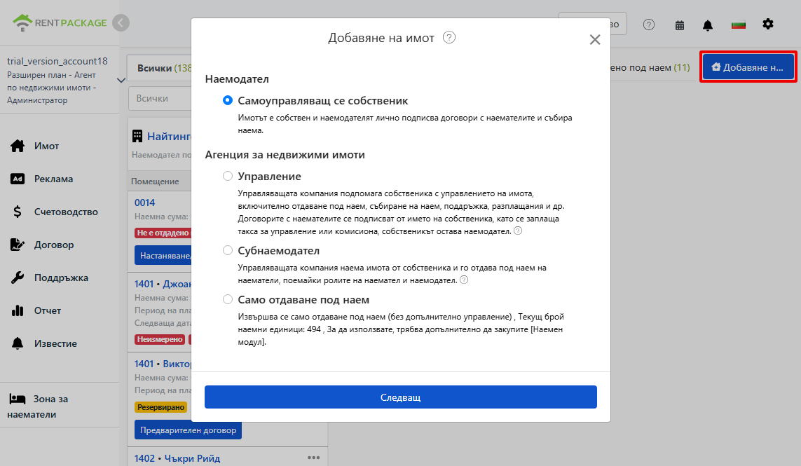Click the Добавяне н... button in the top right
Screen dimensions: 801x466
(748, 67)
